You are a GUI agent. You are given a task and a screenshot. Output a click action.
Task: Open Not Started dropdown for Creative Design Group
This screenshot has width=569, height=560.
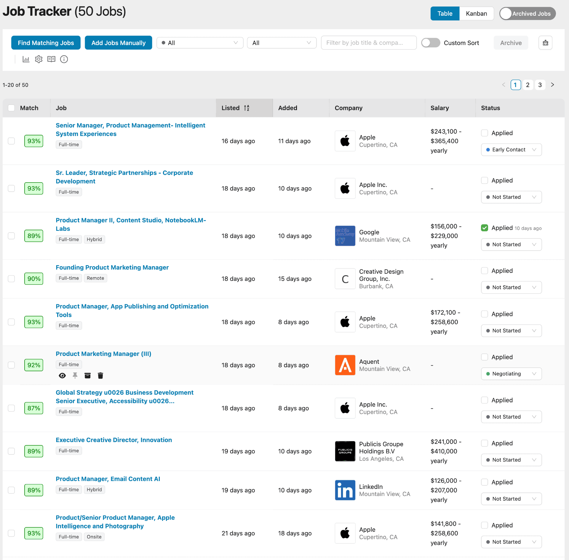pyautogui.click(x=511, y=287)
